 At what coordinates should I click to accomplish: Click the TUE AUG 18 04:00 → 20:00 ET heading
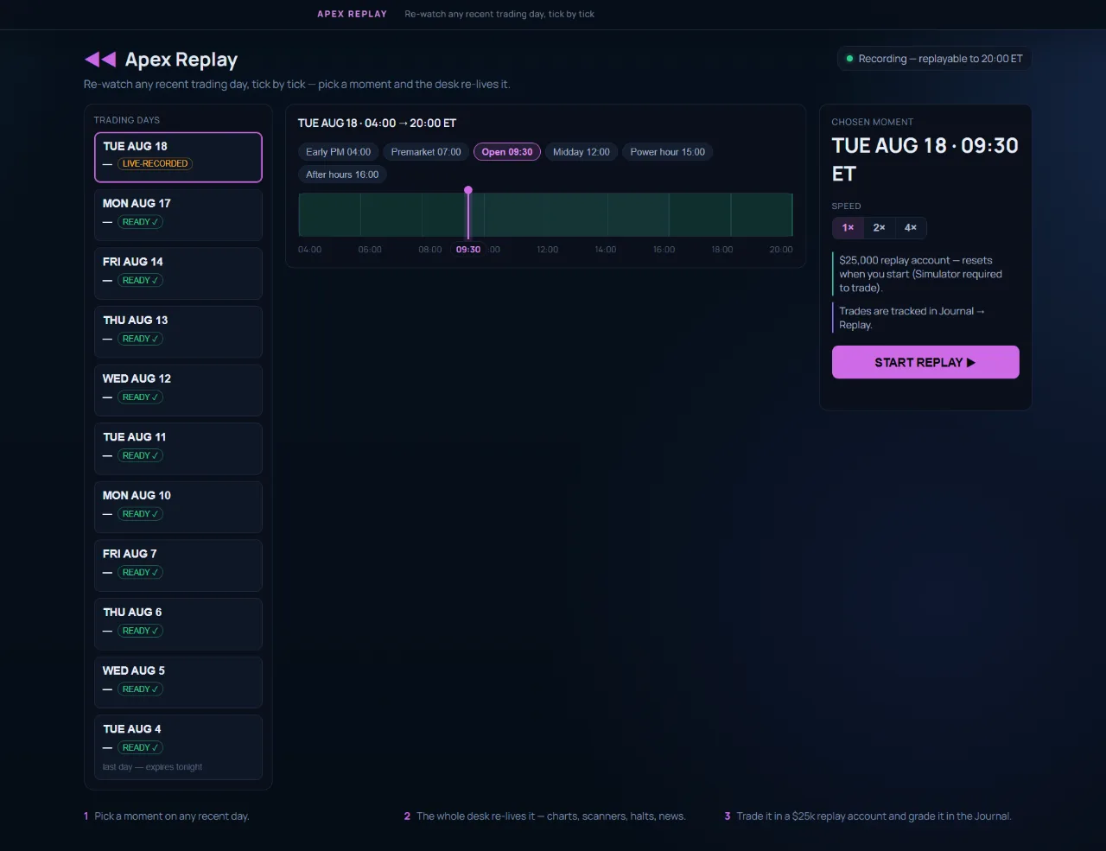(377, 124)
